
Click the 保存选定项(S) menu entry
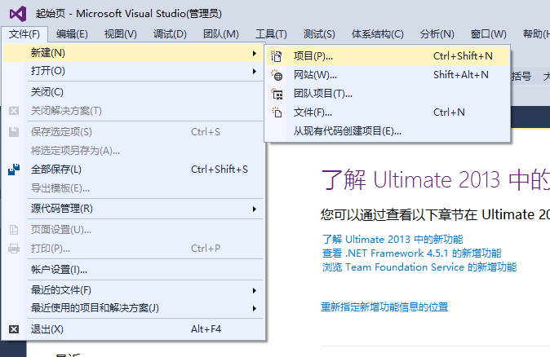pos(133,132)
